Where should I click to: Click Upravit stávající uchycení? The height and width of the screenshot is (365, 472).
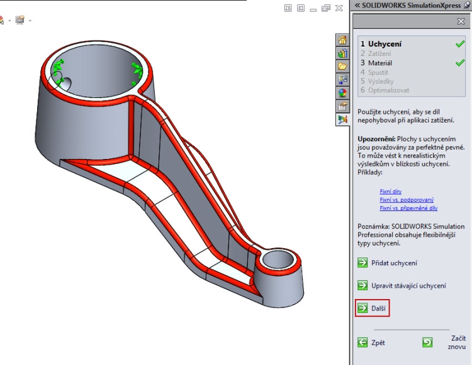(402, 285)
